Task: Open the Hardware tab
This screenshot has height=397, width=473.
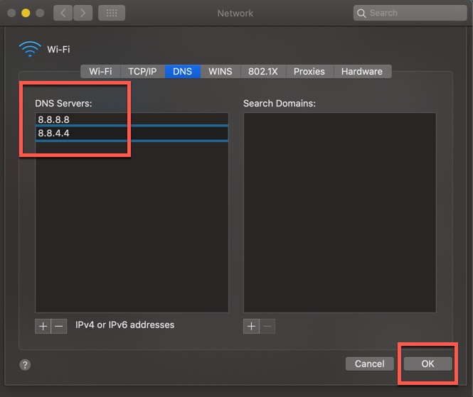Action: (x=362, y=72)
